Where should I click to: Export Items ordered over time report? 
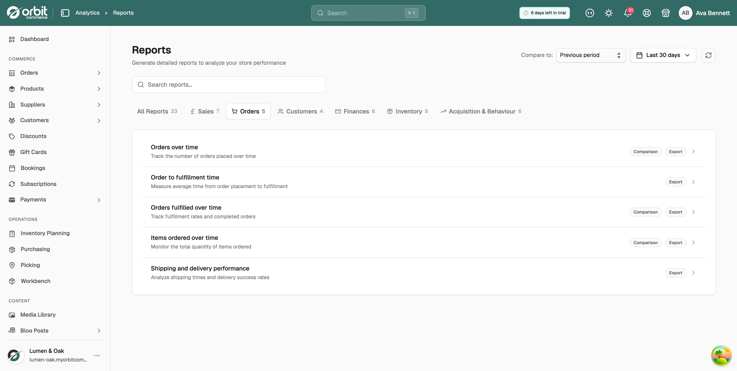675,242
